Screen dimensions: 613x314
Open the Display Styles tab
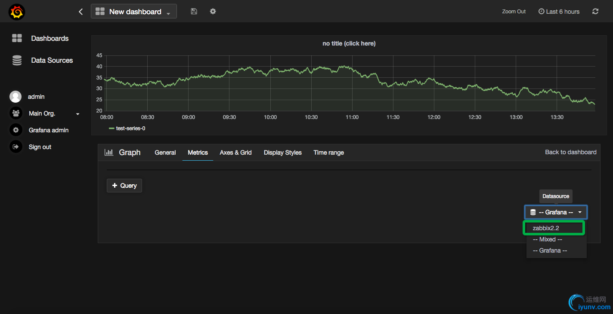coord(282,152)
